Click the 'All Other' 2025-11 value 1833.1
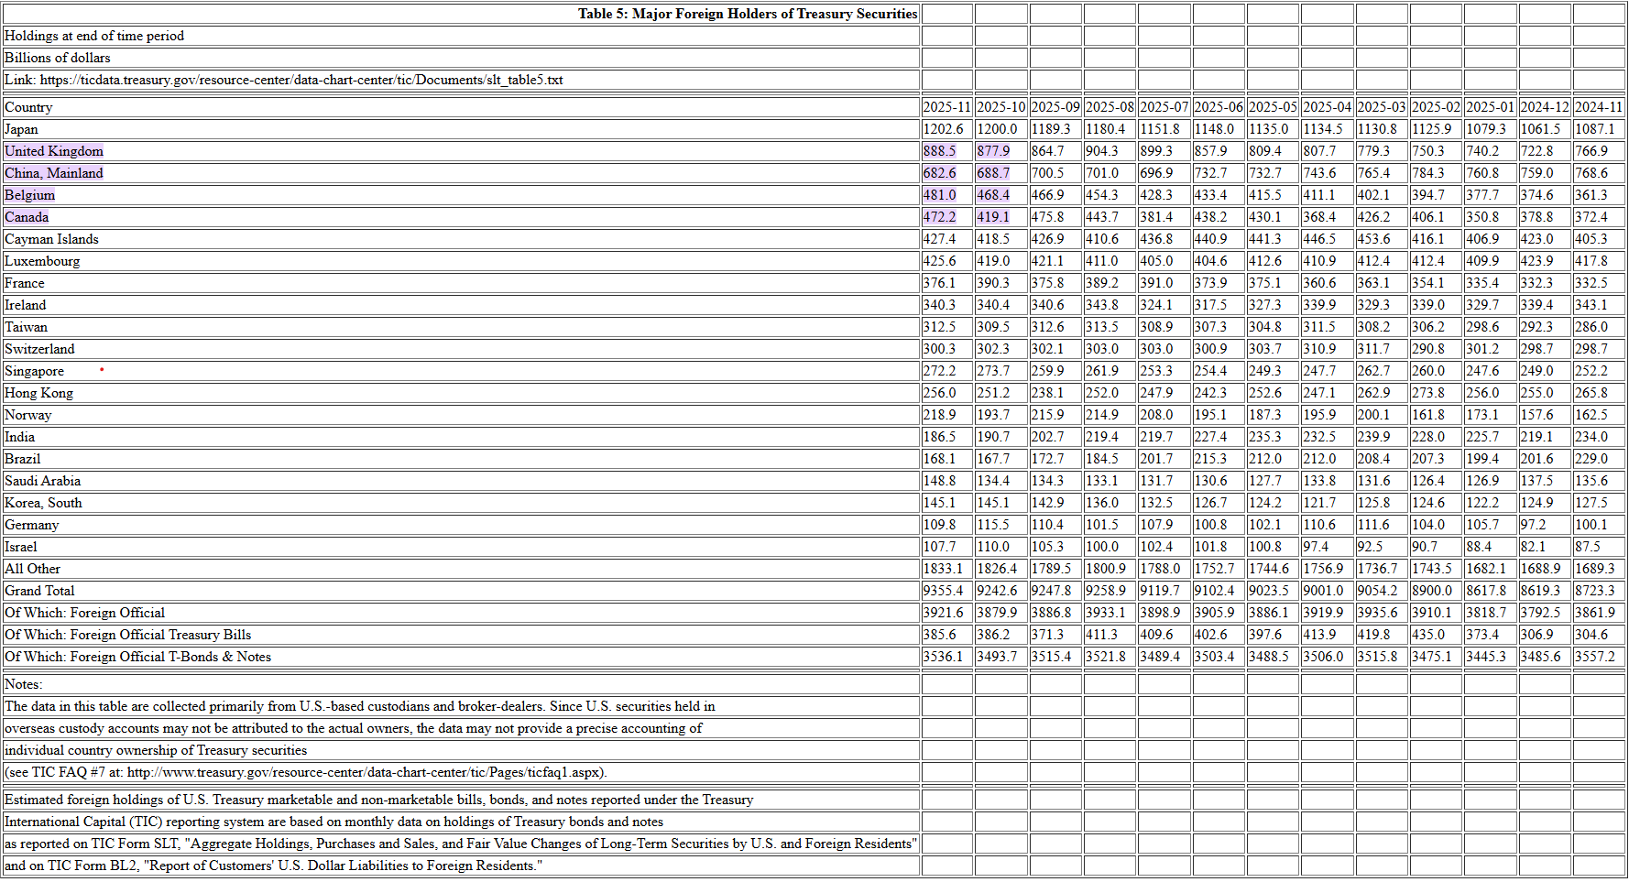The image size is (1629, 882). coord(944,569)
